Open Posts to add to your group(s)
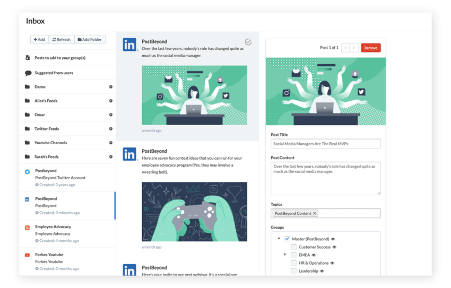451x288 pixels. [67, 58]
